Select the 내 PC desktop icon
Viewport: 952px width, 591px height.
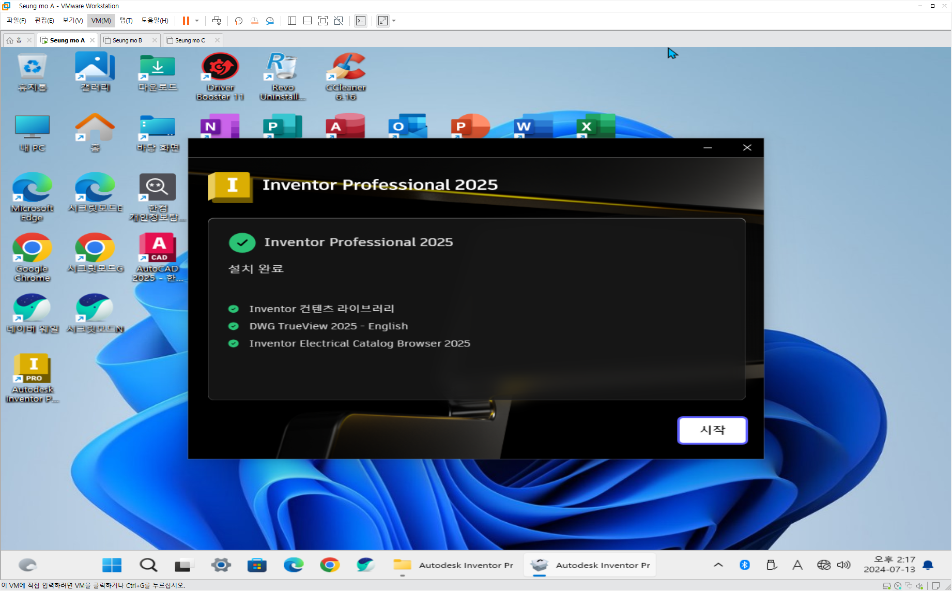point(33,133)
